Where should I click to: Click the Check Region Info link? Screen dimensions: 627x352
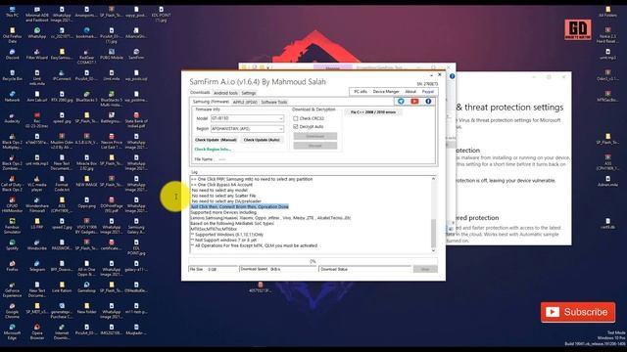pos(213,150)
